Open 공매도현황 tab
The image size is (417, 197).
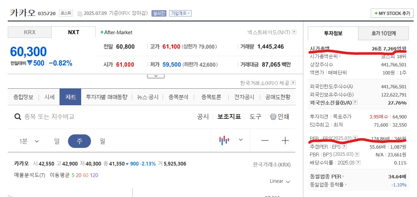(278, 97)
